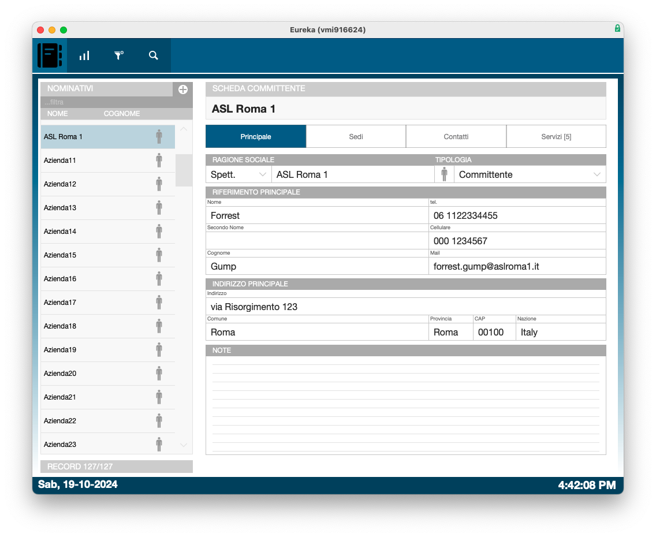
Task: Switch to the Contatti tab
Action: coord(456,137)
